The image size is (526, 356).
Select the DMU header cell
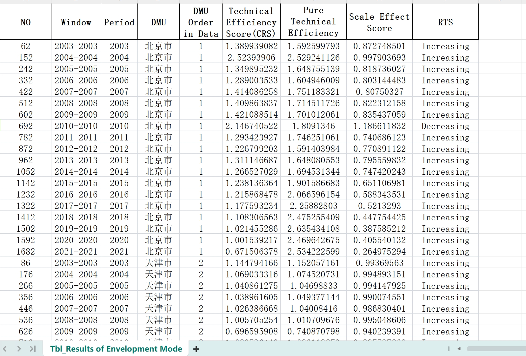(x=159, y=22)
